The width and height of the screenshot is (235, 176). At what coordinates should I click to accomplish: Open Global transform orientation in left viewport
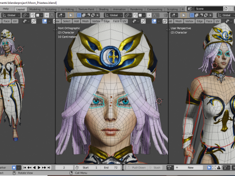(x=11, y=15)
